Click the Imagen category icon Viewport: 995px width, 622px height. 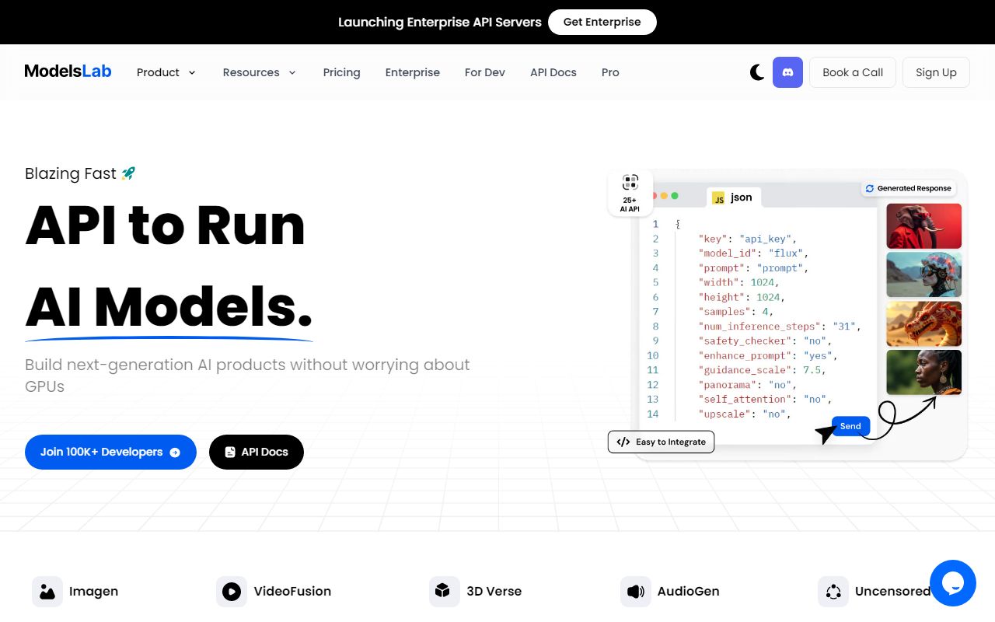(47, 592)
